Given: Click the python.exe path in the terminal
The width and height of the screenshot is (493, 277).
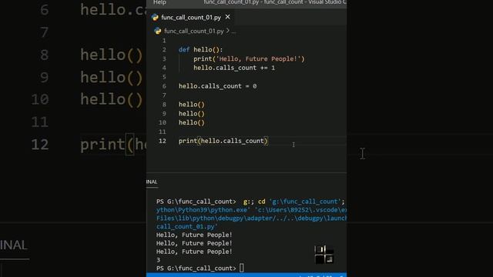Looking at the screenshot, I should coord(203,210).
